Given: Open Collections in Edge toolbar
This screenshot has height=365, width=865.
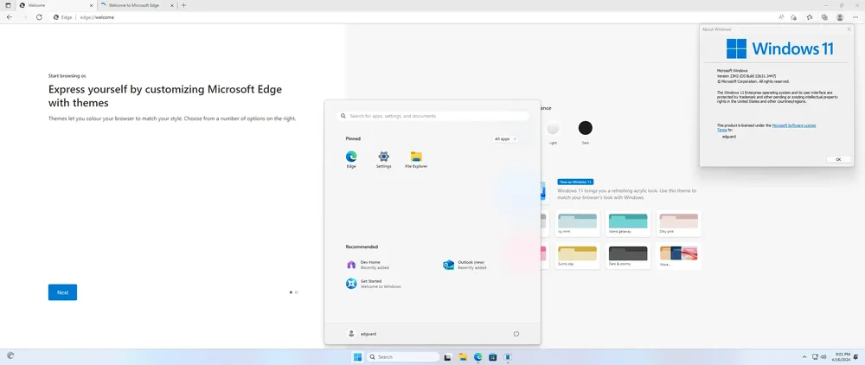Looking at the screenshot, I should pos(824,17).
